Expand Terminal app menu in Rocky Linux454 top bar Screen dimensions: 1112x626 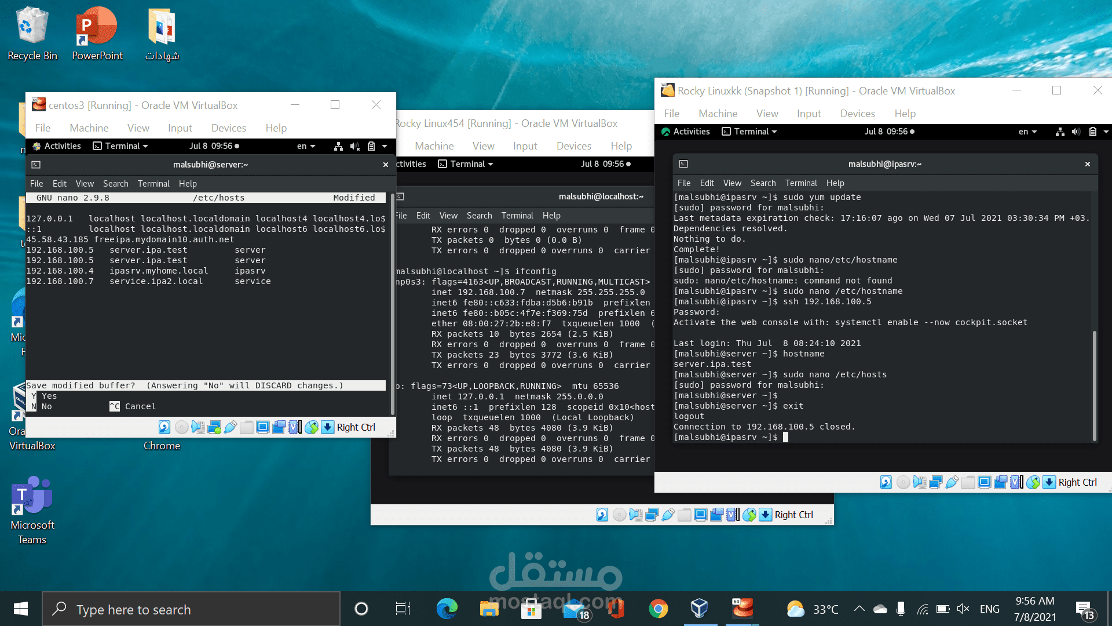[466, 164]
